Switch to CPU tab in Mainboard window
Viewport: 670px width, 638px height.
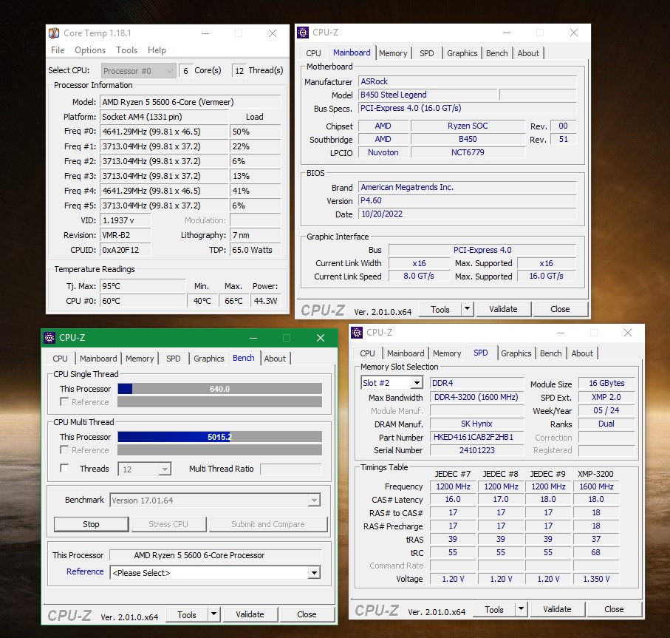(x=313, y=53)
